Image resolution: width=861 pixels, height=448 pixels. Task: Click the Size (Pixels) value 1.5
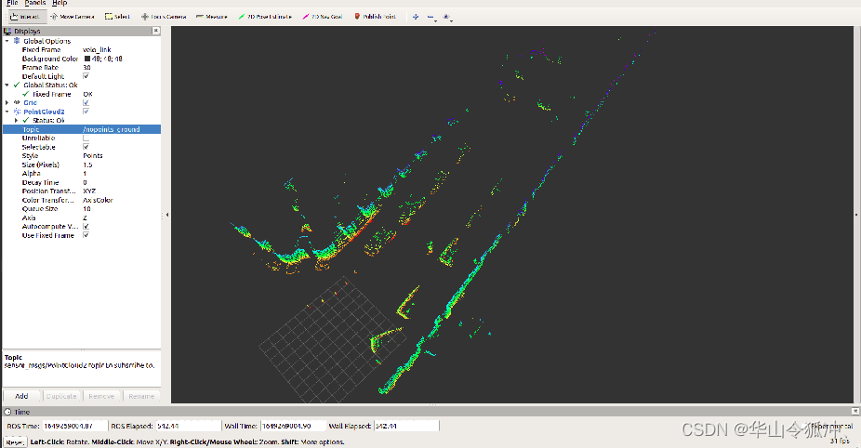pos(87,165)
